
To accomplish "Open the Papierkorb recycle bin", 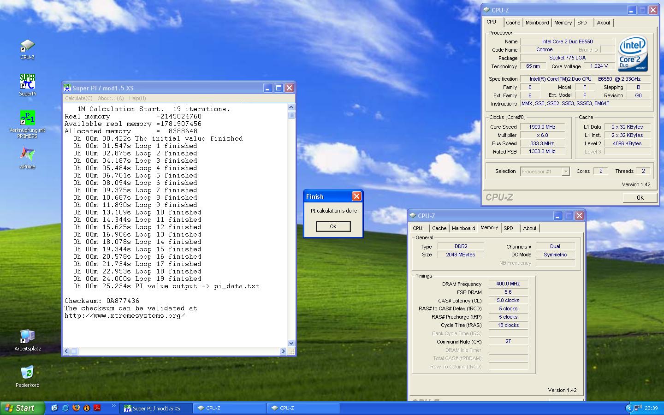I will (x=27, y=377).
